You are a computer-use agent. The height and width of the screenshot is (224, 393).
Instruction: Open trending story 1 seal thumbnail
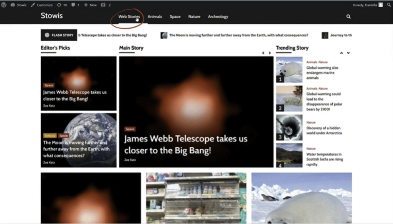pyautogui.click(x=289, y=70)
